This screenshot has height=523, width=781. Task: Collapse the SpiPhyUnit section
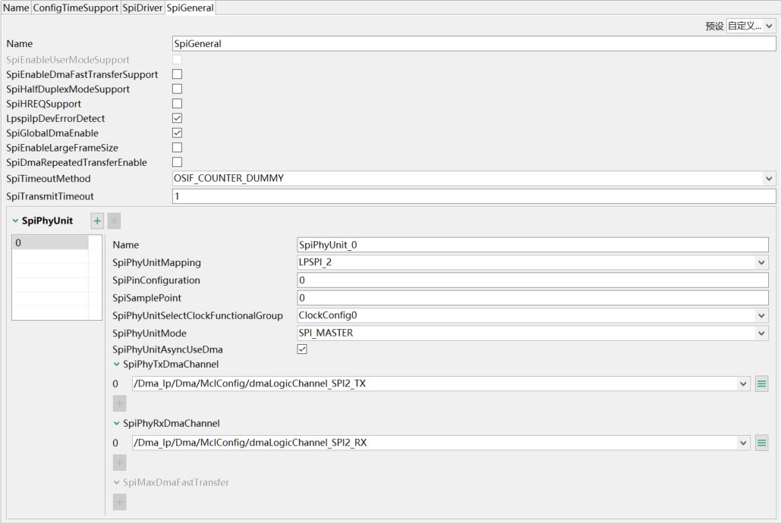click(16, 221)
